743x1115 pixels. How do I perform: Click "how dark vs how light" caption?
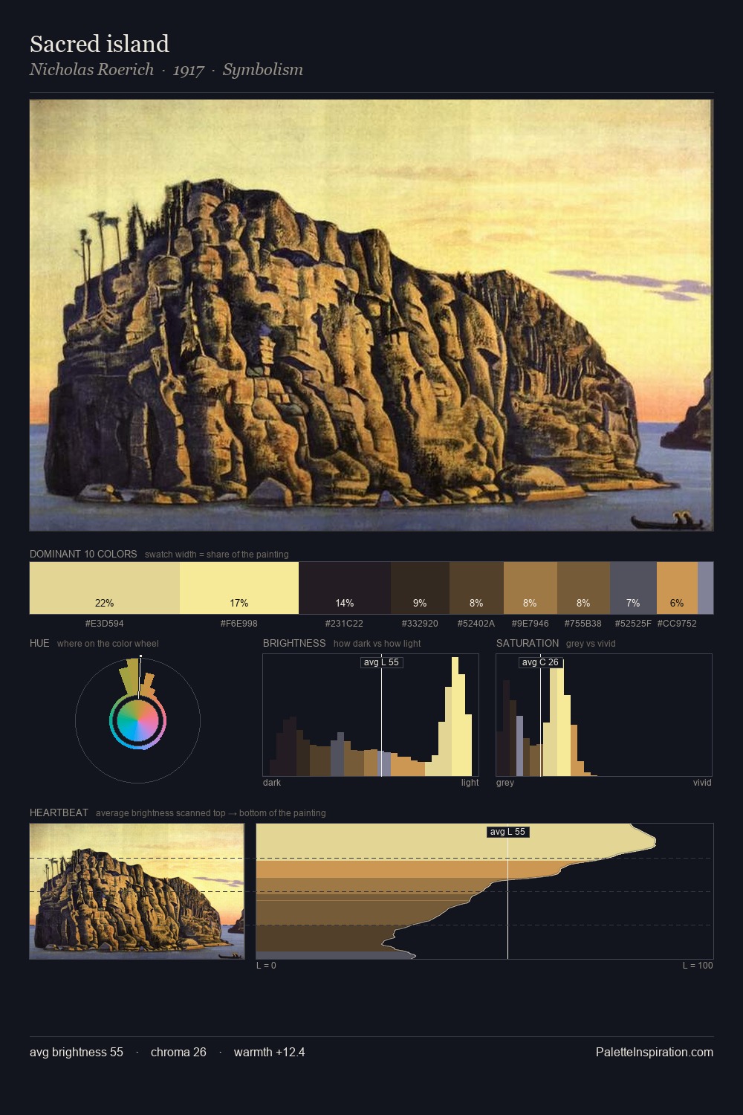377,644
